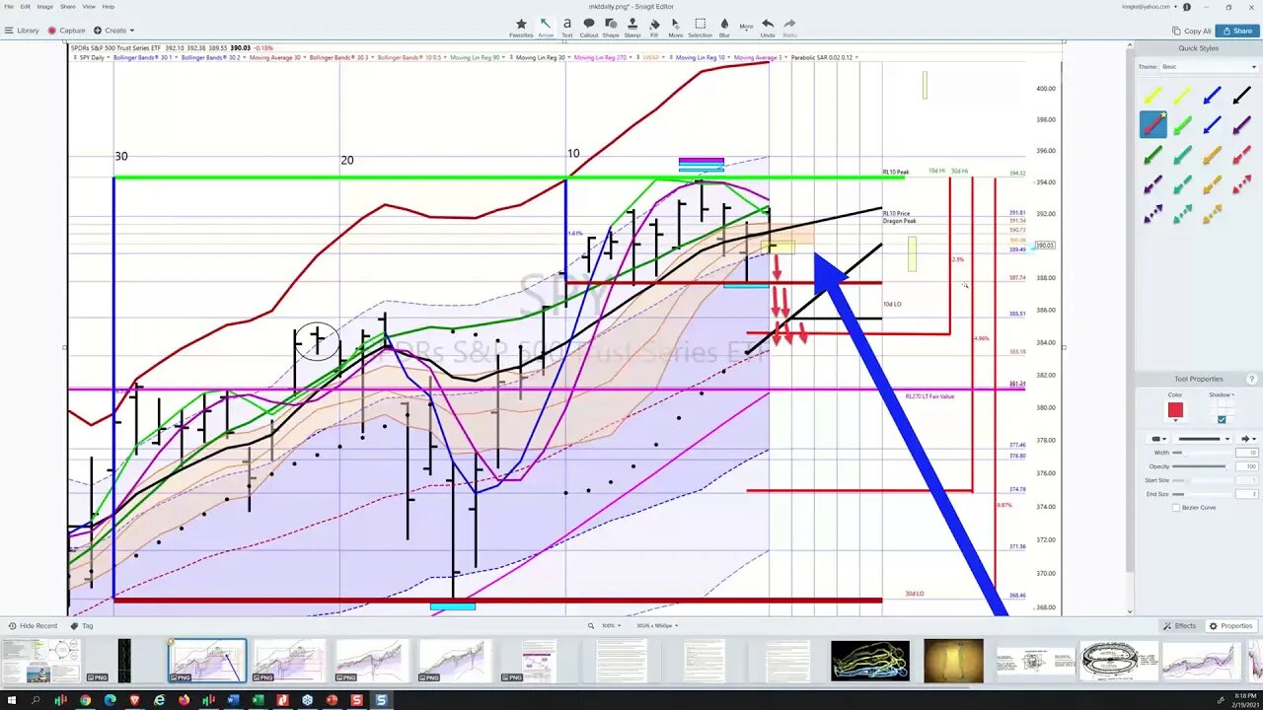Toggle the shadow direction checkbox
The width and height of the screenshot is (1263, 710).
(1222, 419)
